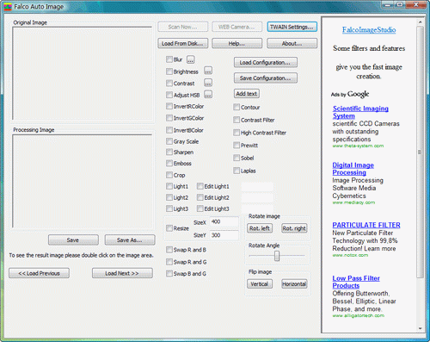Click the SizeX input field

tap(224, 221)
